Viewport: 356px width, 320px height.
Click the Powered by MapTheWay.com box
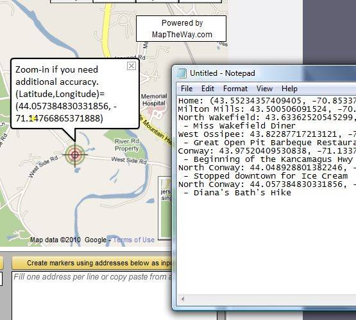point(181,29)
